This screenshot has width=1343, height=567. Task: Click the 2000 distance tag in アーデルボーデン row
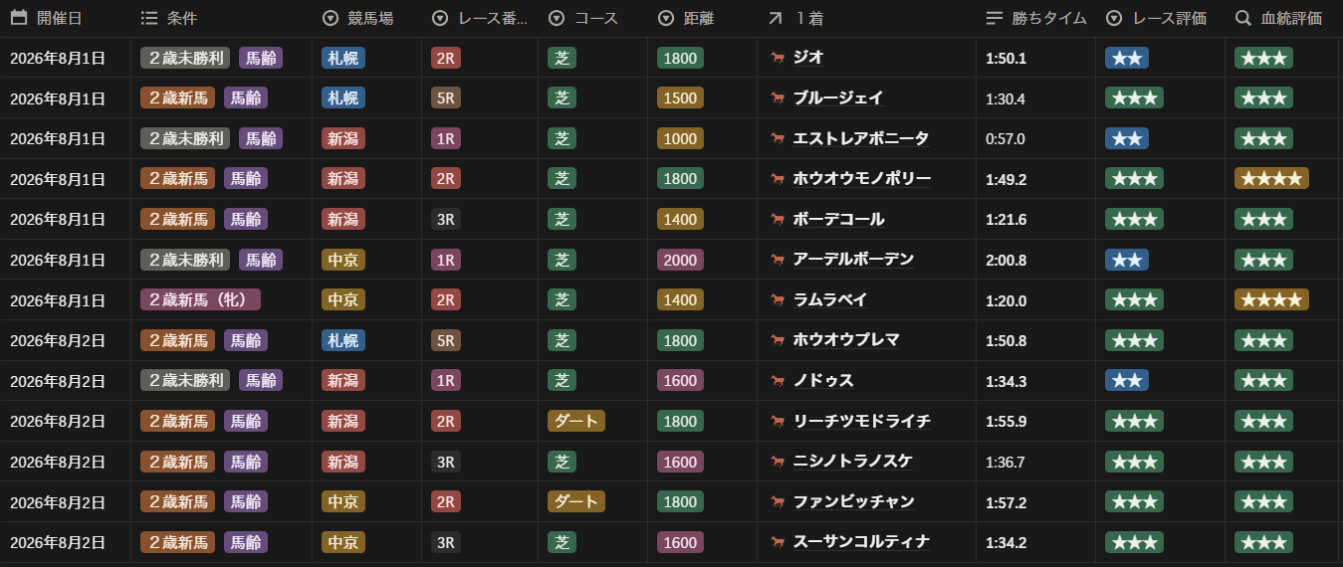tap(680, 260)
